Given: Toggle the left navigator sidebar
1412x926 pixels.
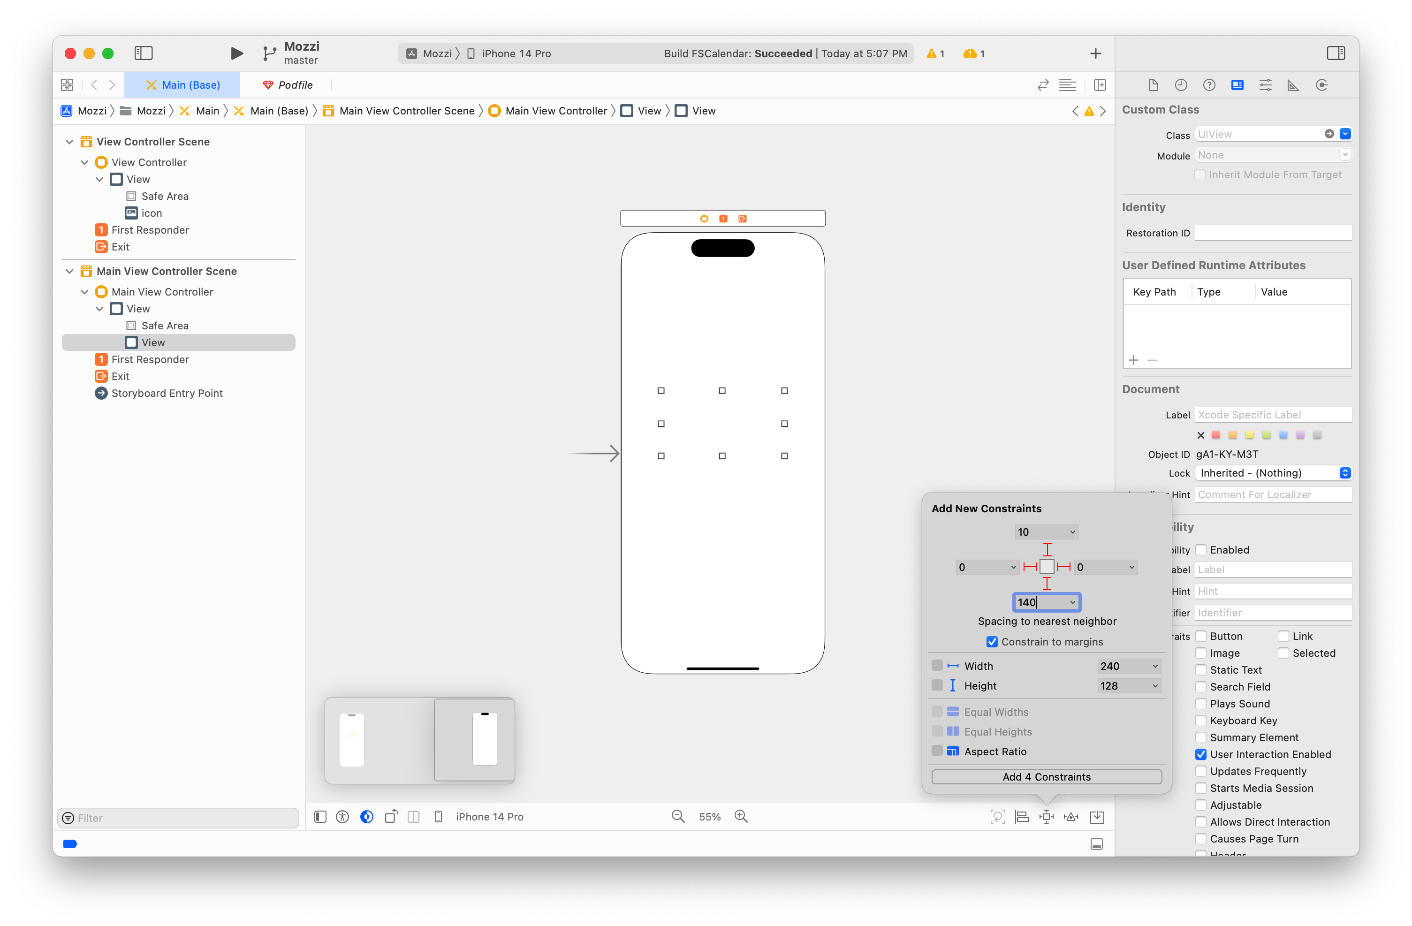Looking at the screenshot, I should coord(144,53).
